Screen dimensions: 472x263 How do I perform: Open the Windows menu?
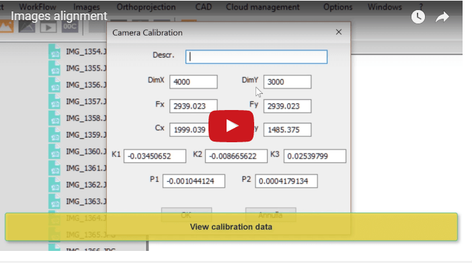pos(385,7)
